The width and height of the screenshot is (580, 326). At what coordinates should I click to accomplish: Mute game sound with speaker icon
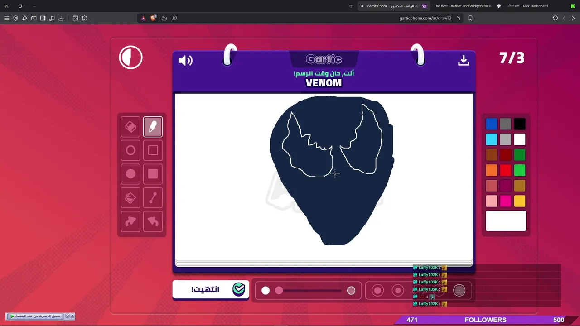[x=185, y=60]
